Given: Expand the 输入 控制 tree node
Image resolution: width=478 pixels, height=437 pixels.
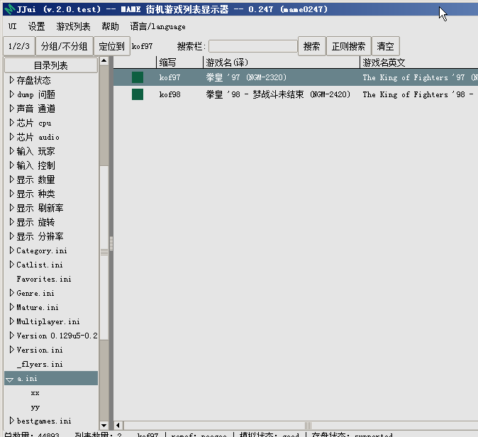Looking at the screenshot, I should coord(12,165).
